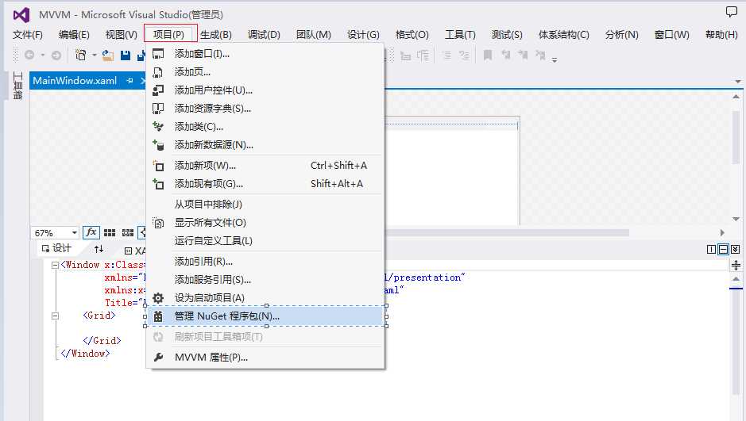Click the designer vertical scrollbar down arrow
The image size is (746, 421).
736,219
